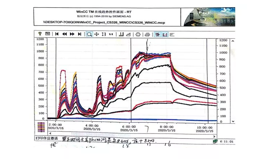The image size is (274, 159).
Task: Go to the previous data record
Action: [x=65, y=34]
